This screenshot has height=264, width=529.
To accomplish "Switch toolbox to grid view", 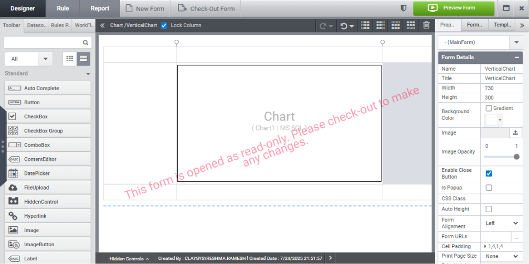I will click(x=69, y=59).
